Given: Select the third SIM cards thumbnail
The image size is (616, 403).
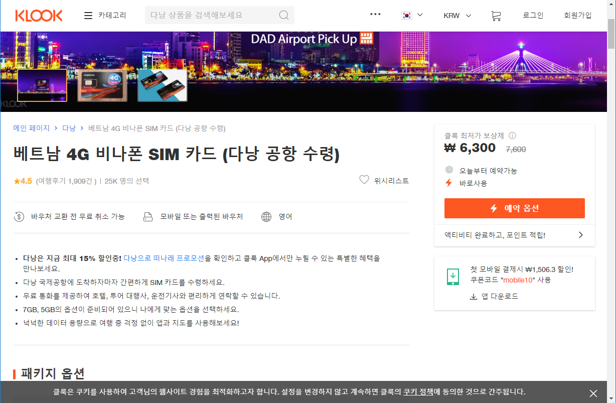Looking at the screenshot, I should coord(163,85).
